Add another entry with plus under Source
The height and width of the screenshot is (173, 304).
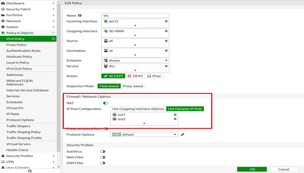pos(135,45)
